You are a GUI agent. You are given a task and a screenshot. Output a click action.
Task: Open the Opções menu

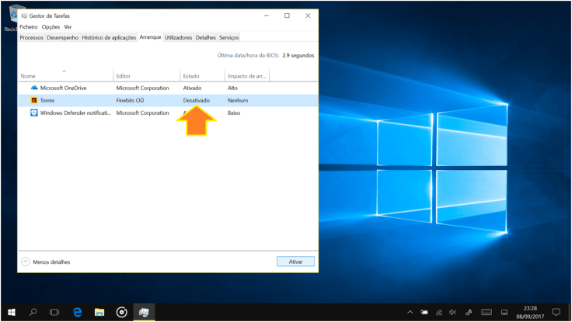51,26
